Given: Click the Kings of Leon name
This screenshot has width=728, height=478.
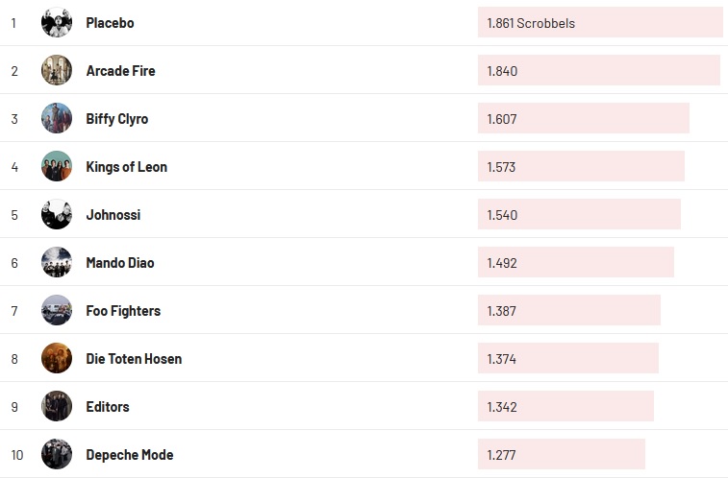Looking at the screenshot, I should tap(126, 166).
